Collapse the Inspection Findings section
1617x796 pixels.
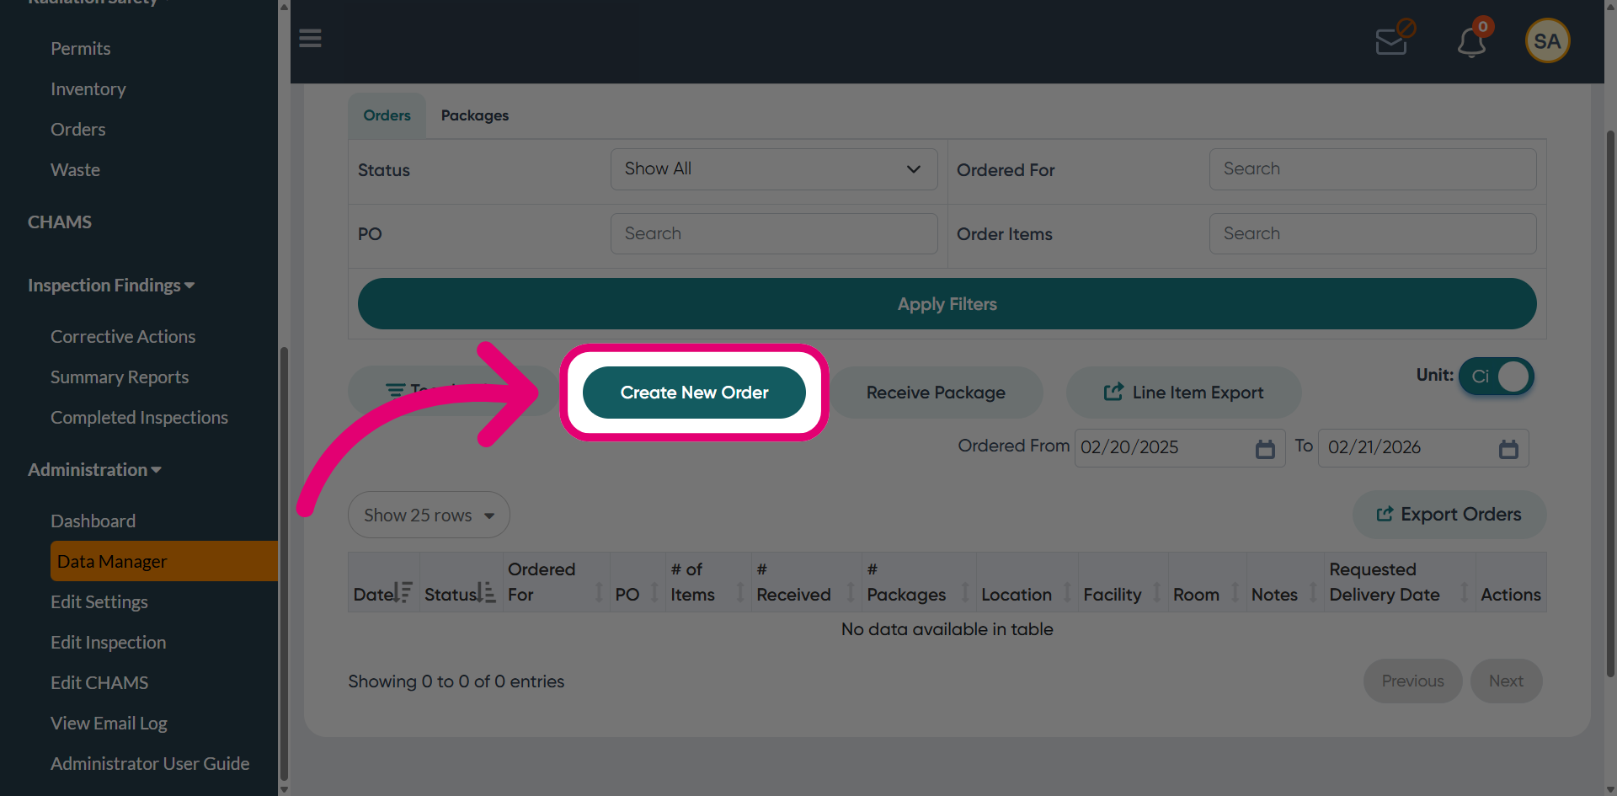pos(111,286)
